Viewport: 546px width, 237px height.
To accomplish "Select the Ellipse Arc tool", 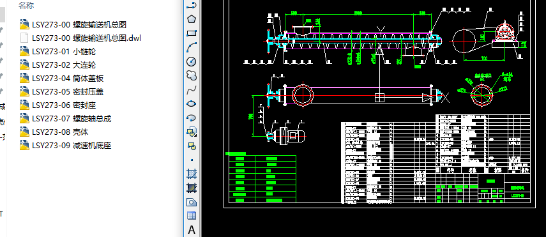I will coord(192,118).
